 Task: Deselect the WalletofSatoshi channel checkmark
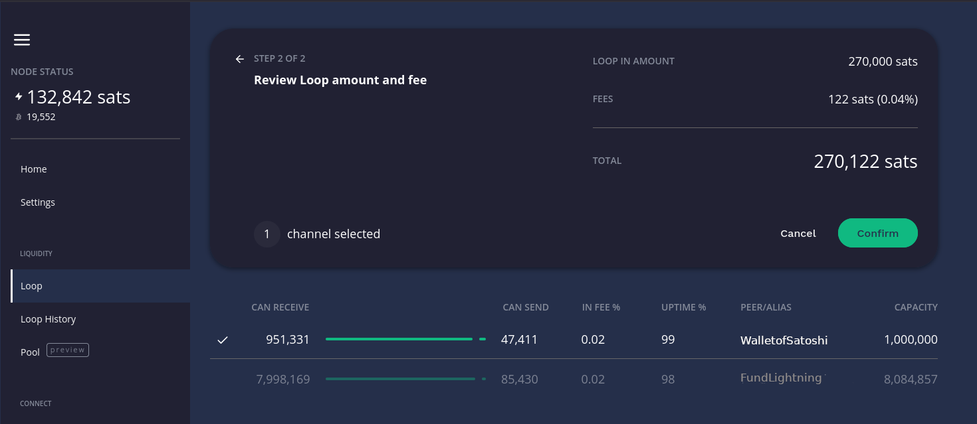pos(223,340)
